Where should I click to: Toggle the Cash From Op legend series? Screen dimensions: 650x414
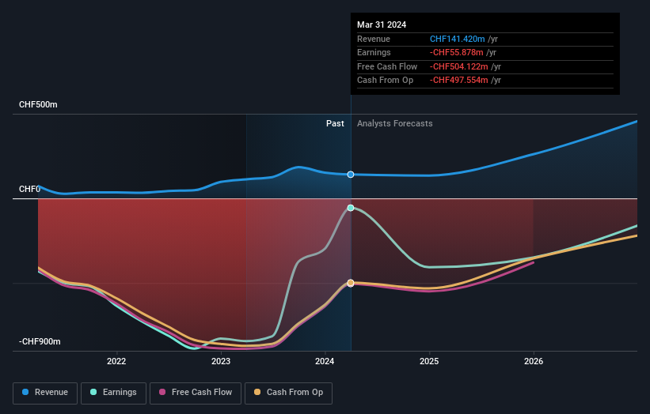[x=288, y=393]
